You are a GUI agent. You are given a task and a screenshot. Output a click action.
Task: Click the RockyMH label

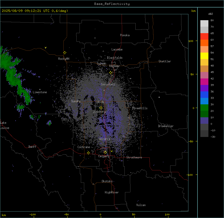coord(64,59)
